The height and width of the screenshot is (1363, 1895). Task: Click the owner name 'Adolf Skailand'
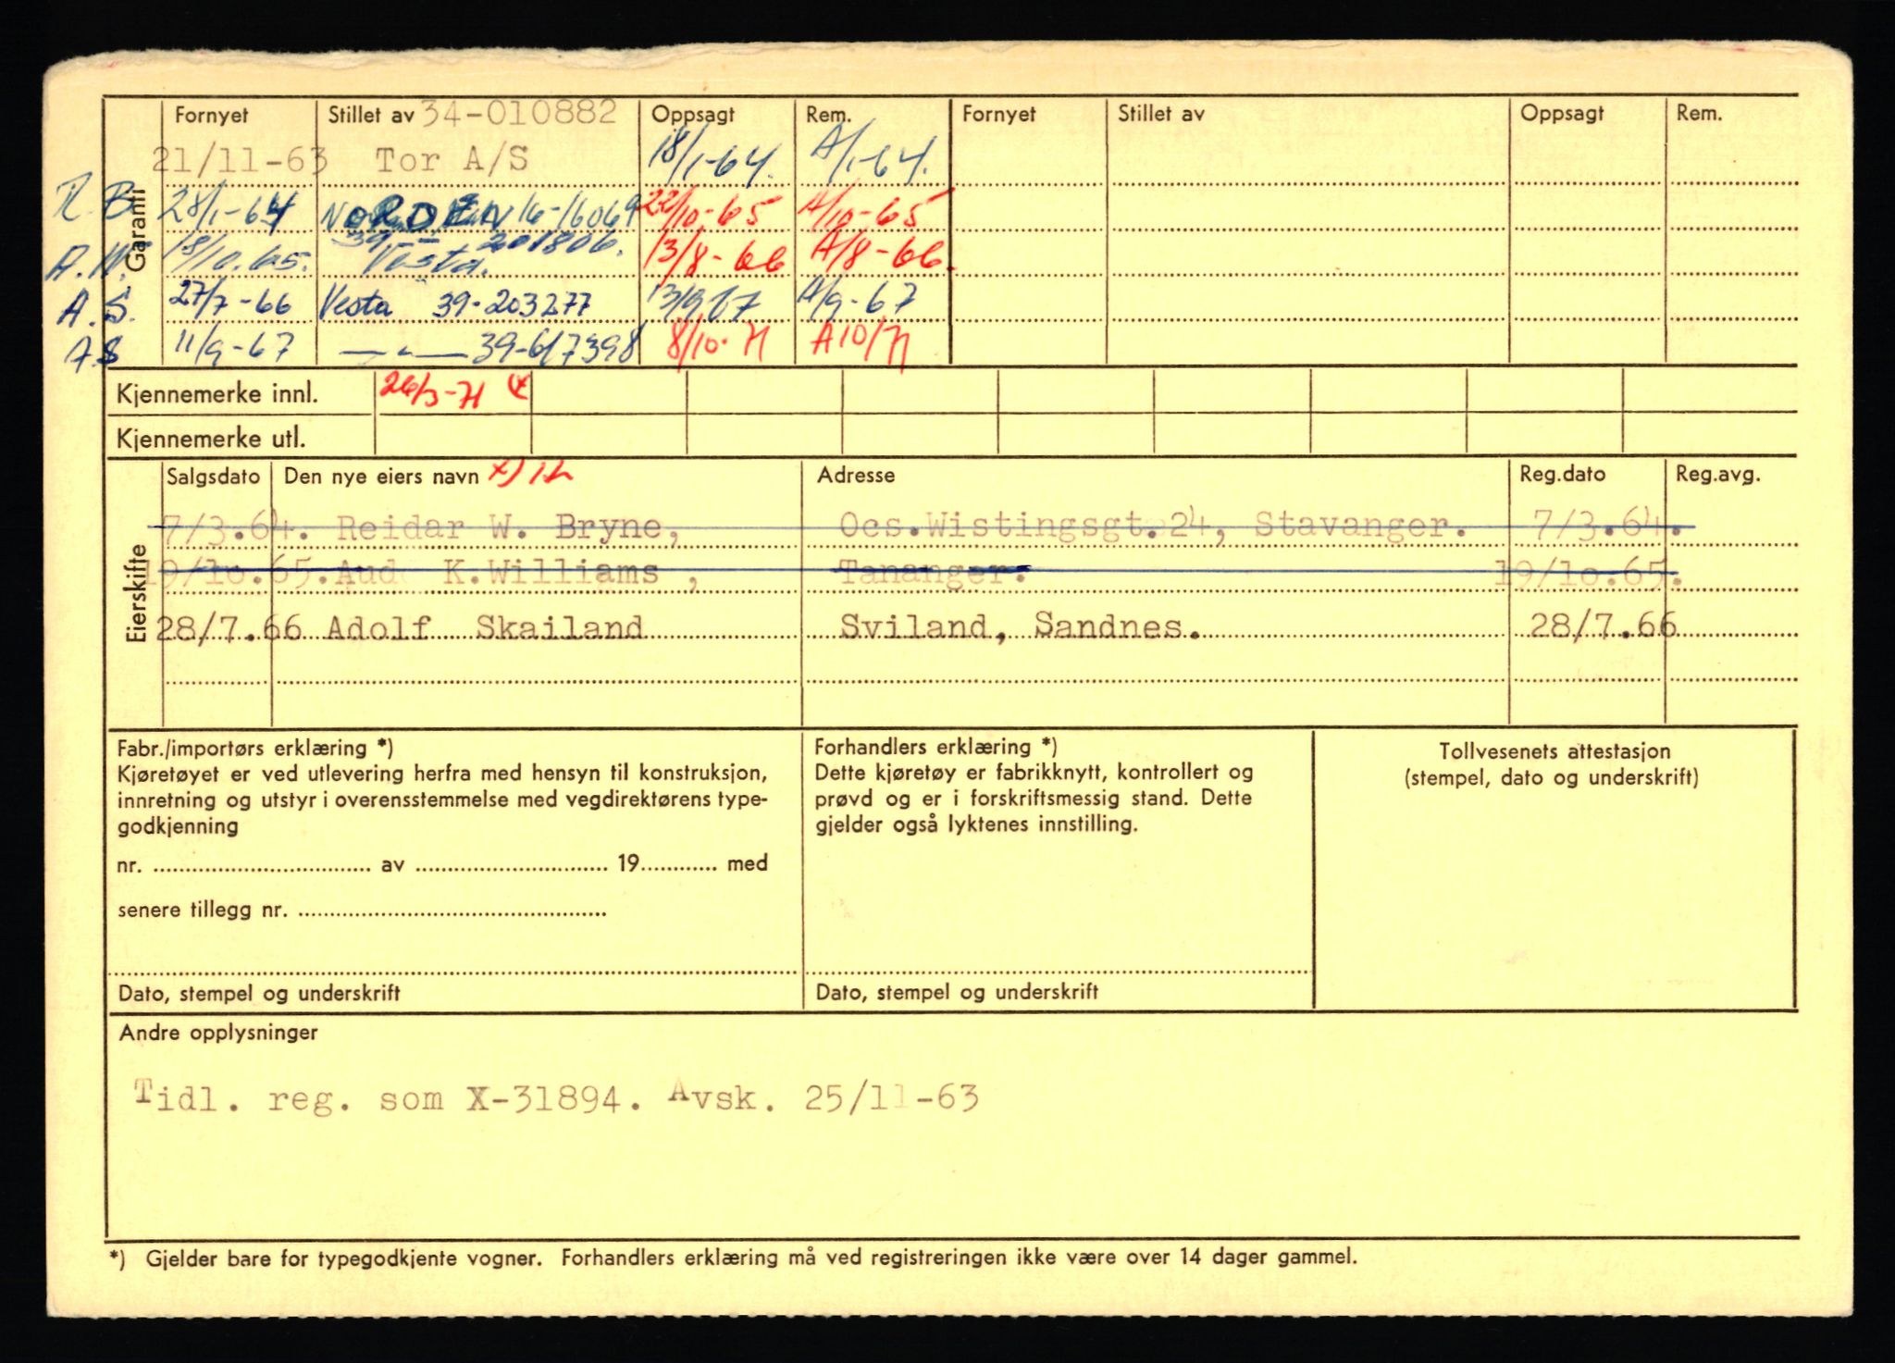[x=484, y=627]
